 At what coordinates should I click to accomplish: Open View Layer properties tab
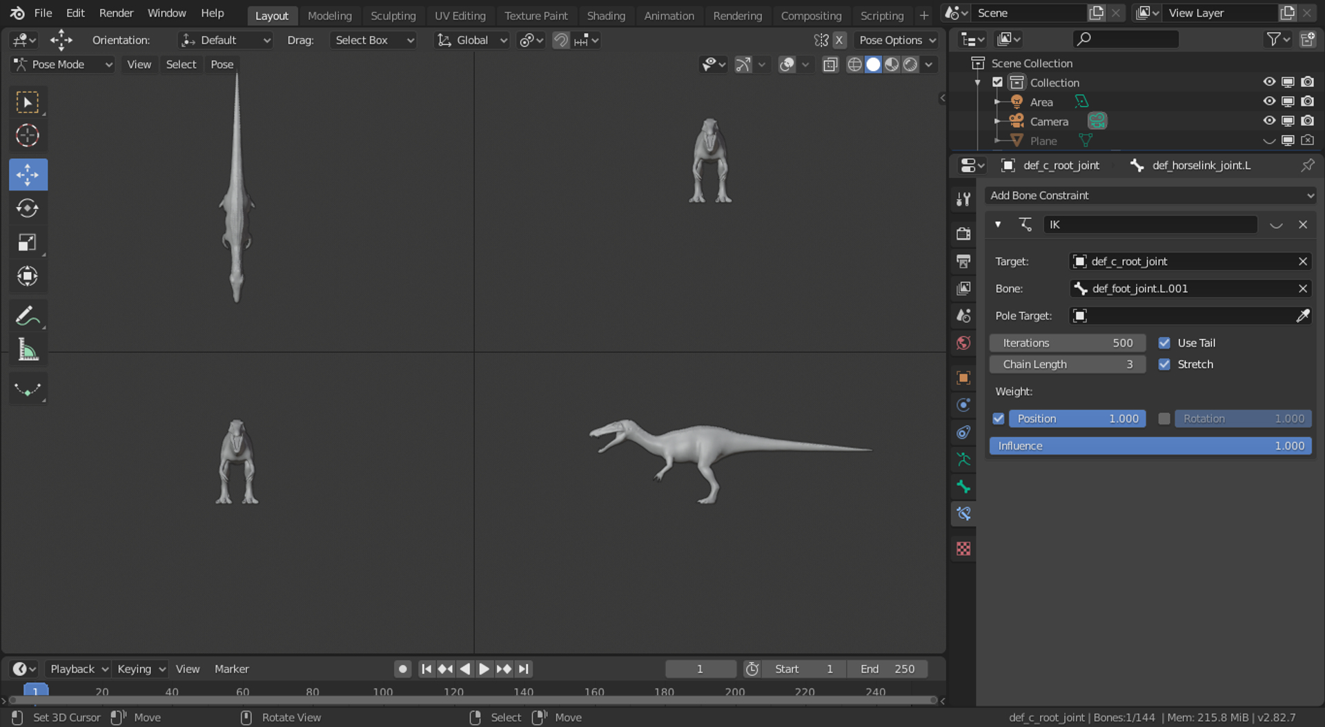click(963, 288)
